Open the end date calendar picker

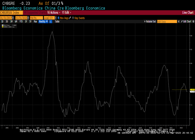click(x=29, y=18)
